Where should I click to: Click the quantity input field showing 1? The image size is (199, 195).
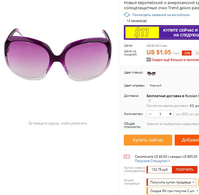(160, 114)
